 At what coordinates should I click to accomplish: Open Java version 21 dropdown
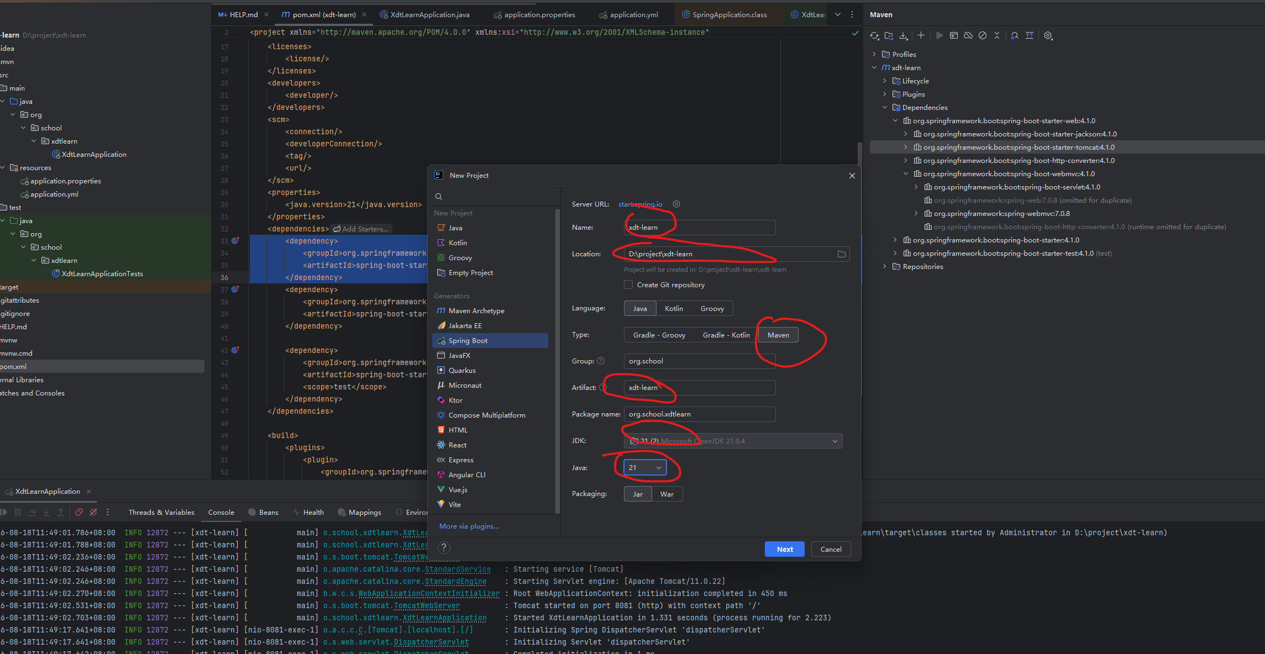645,467
